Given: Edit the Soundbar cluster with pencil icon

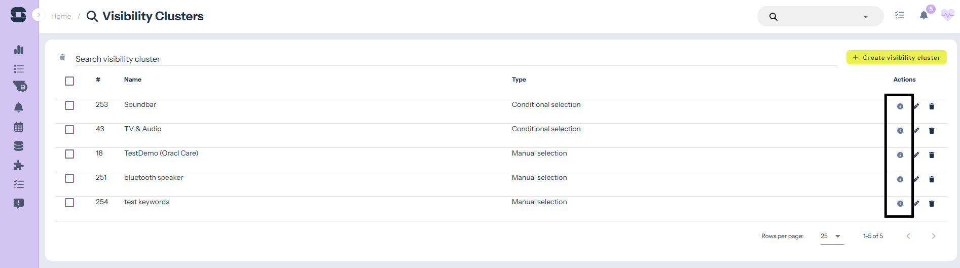Looking at the screenshot, I should click(916, 106).
